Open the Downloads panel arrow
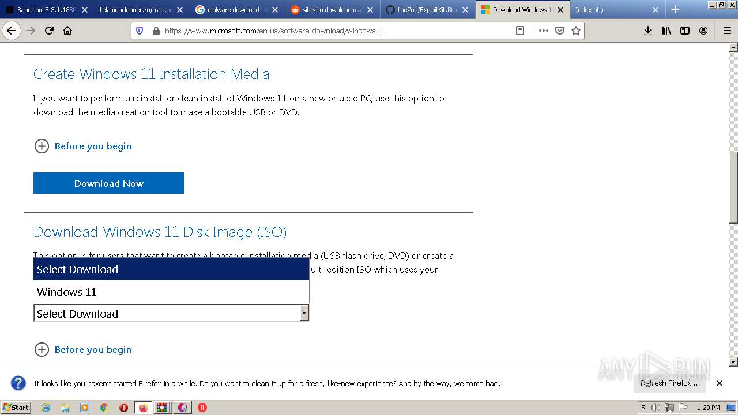Viewport: 738px width, 415px height. (x=648, y=31)
